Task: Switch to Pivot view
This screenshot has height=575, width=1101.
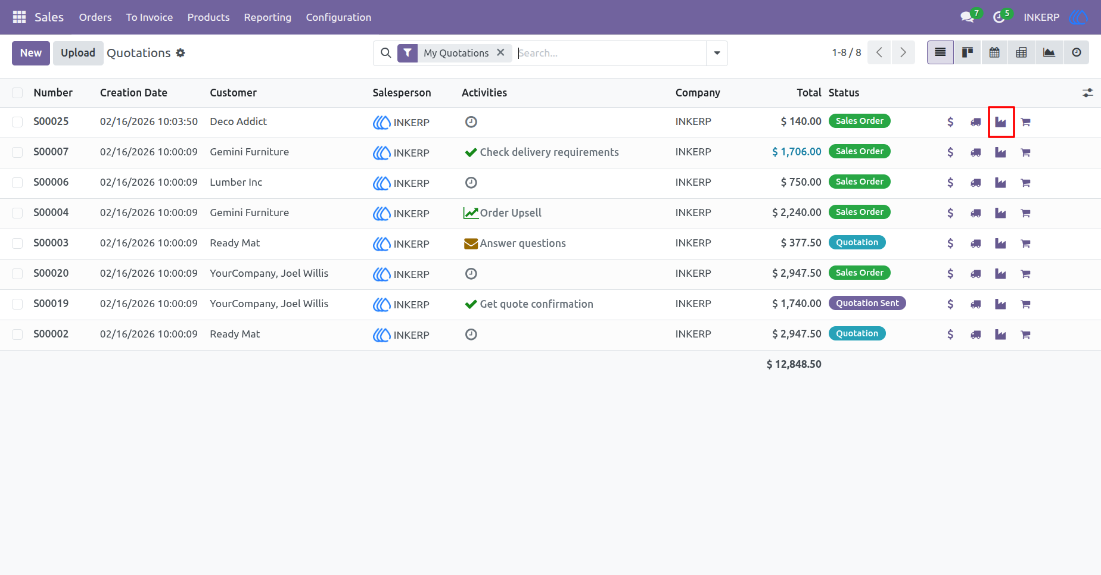Action: pyautogui.click(x=1021, y=53)
